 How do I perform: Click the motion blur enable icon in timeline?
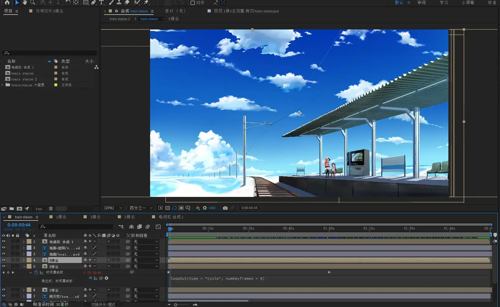point(148,227)
